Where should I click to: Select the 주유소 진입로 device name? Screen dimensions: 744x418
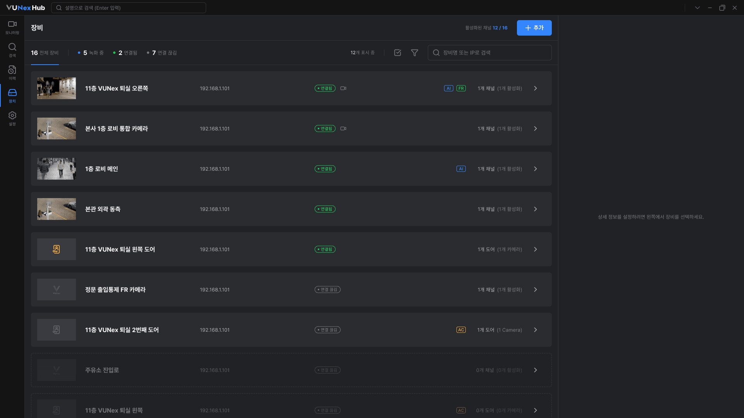pyautogui.click(x=102, y=370)
